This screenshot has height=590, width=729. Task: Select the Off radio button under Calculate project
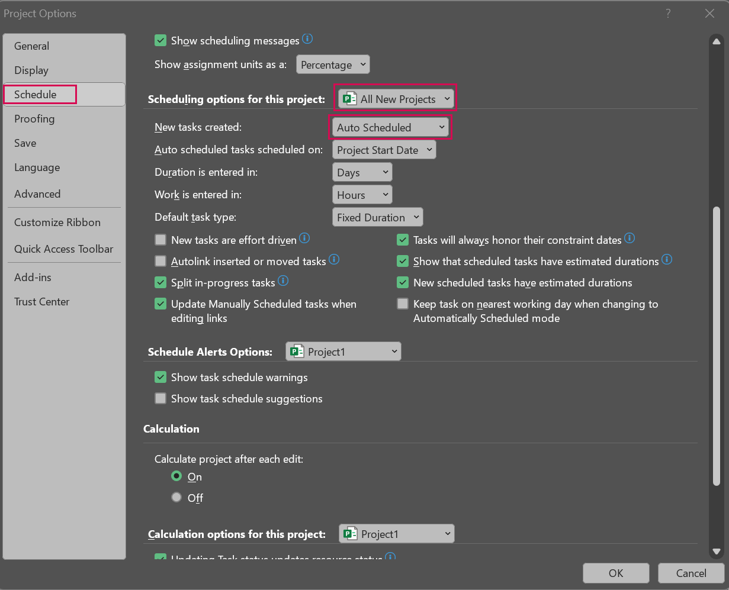(x=176, y=497)
